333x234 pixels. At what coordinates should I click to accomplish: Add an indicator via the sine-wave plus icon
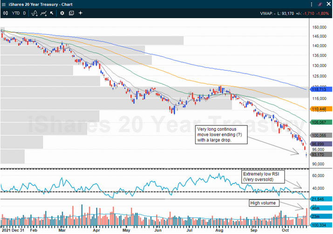tap(34, 14)
